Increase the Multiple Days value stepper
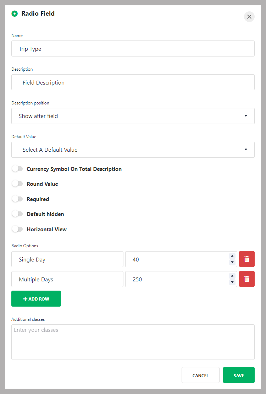 point(232,276)
